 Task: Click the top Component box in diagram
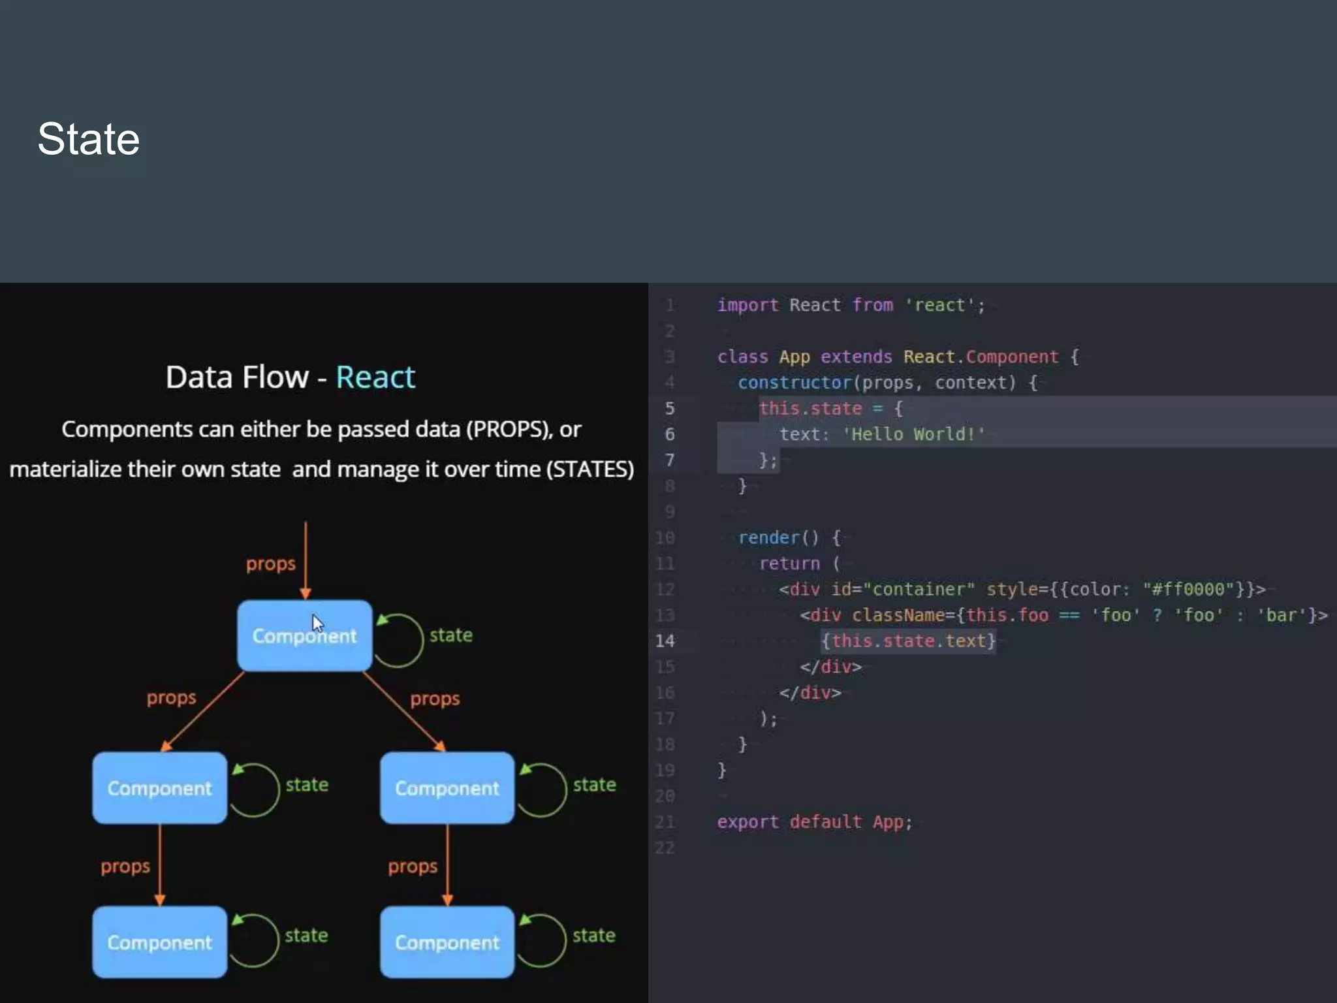click(x=304, y=635)
